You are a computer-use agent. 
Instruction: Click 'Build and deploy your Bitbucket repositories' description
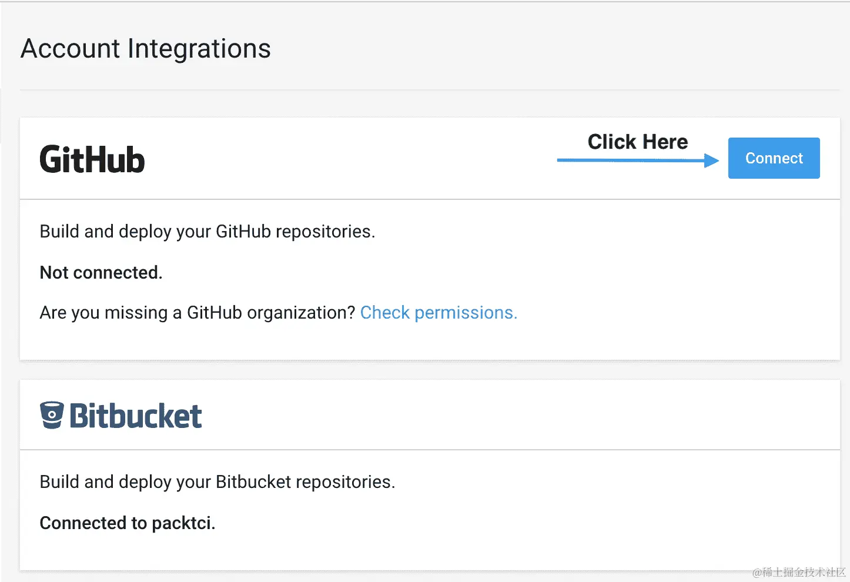[217, 482]
